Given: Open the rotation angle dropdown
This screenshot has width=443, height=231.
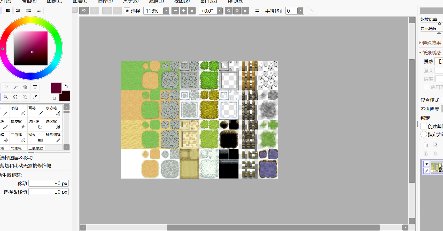Looking at the screenshot, I should (x=220, y=11).
